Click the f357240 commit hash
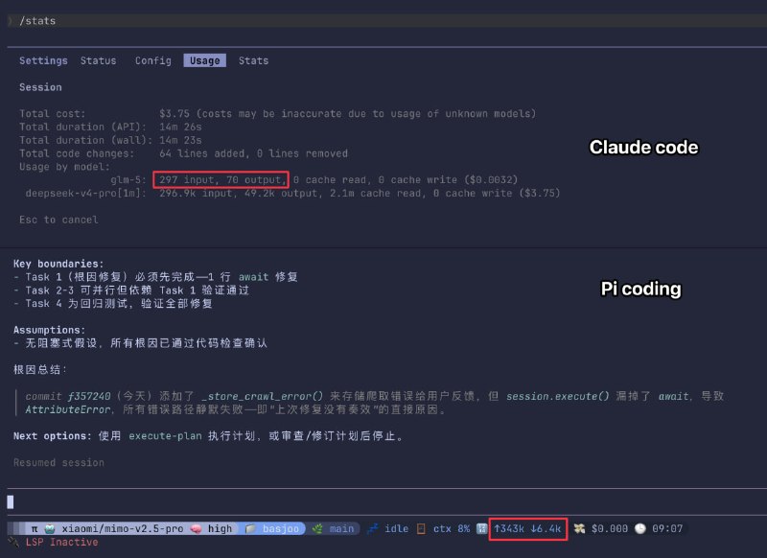The image size is (767, 558). pyautogui.click(x=89, y=396)
